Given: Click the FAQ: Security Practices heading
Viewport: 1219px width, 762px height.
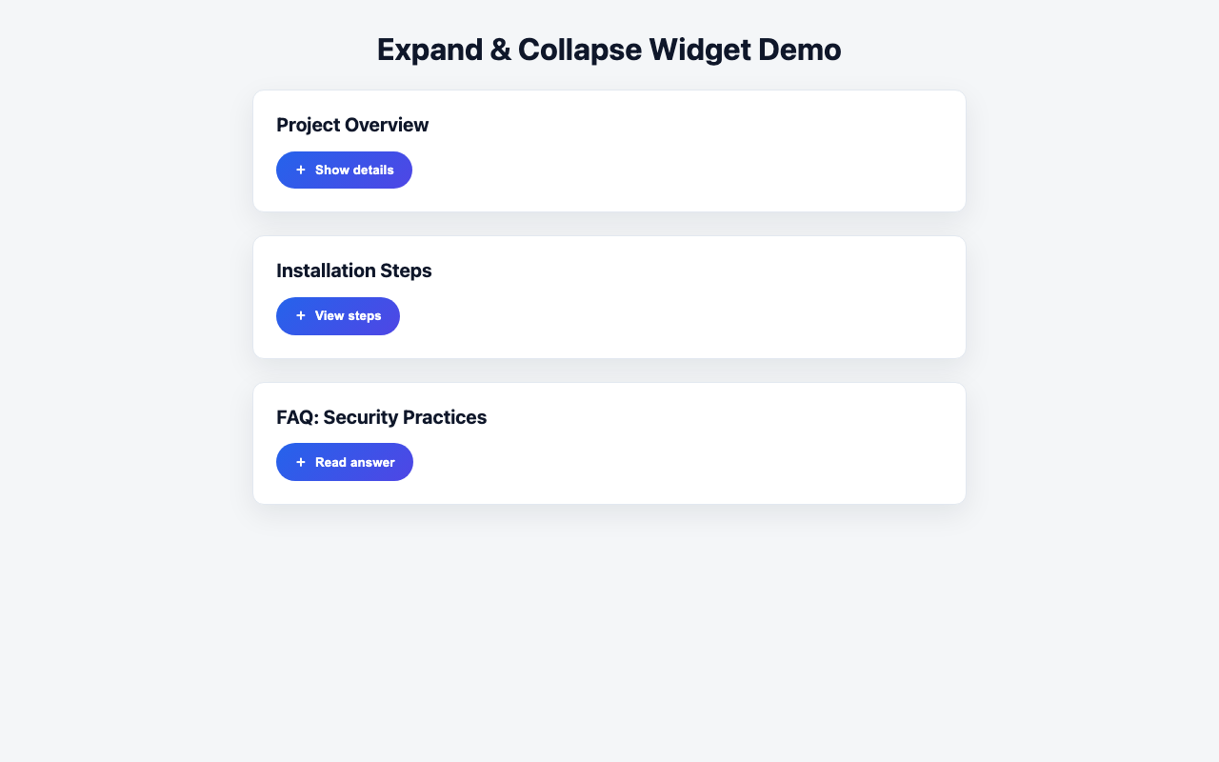Looking at the screenshot, I should click(x=381, y=417).
